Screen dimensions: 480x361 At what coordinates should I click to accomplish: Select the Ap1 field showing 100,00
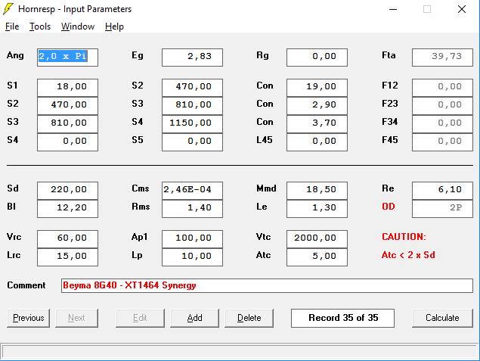192,239
